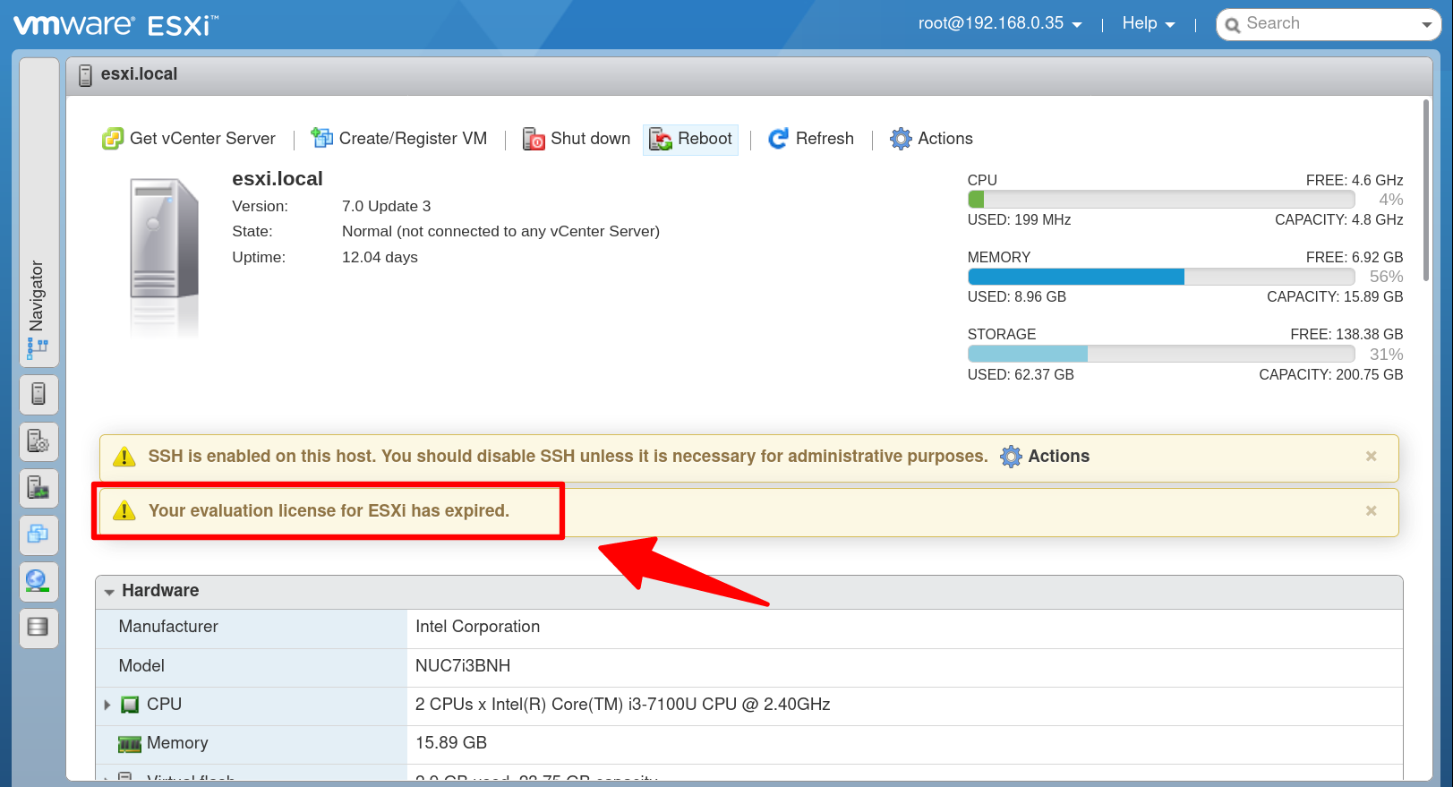Open the Actions gear menu in toolbar

[931, 139]
